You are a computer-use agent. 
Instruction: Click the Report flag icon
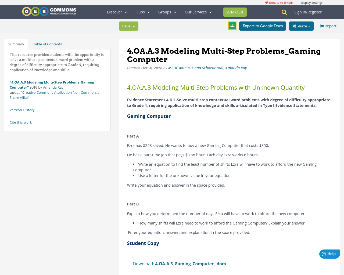click(x=321, y=26)
